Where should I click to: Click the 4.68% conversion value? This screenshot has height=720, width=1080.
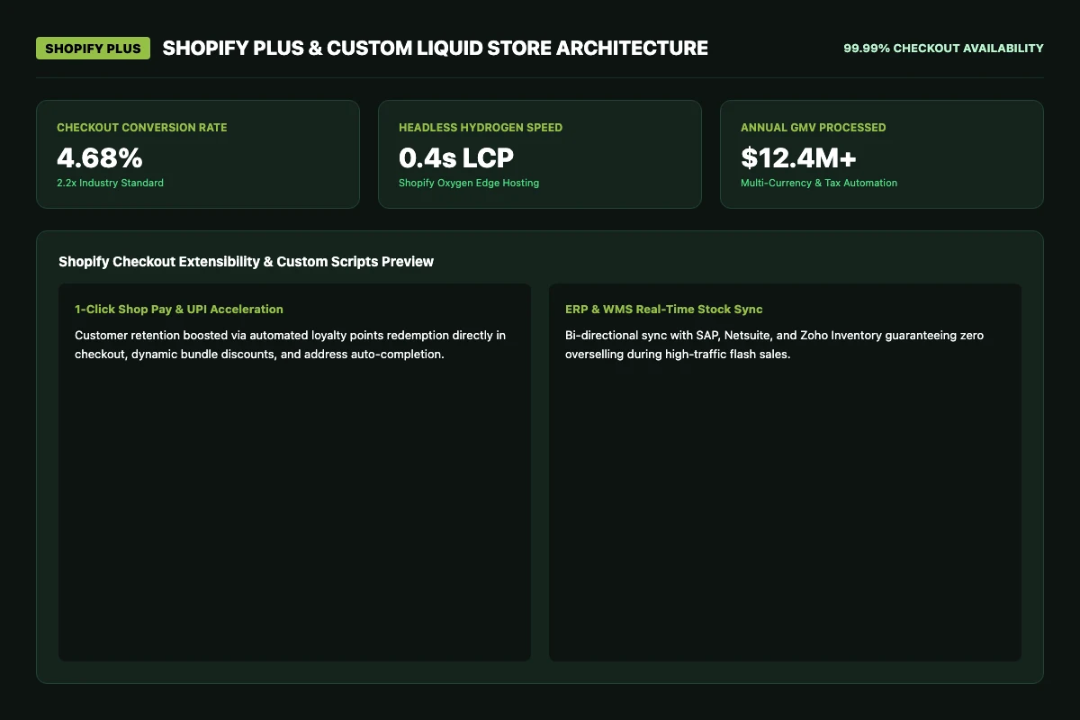[x=100, y=158]
